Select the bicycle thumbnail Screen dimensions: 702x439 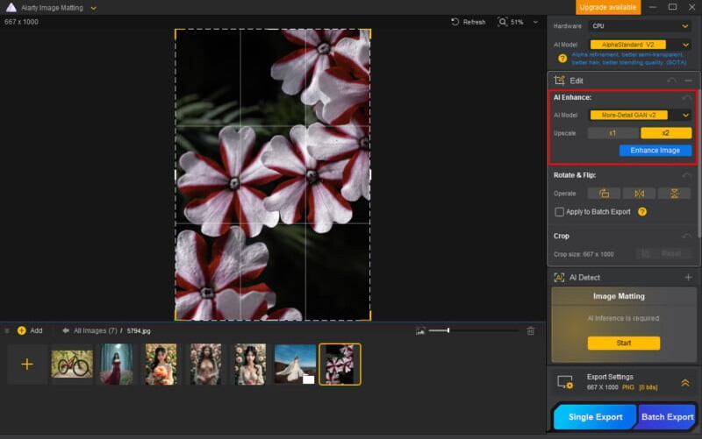click(72, 365)
